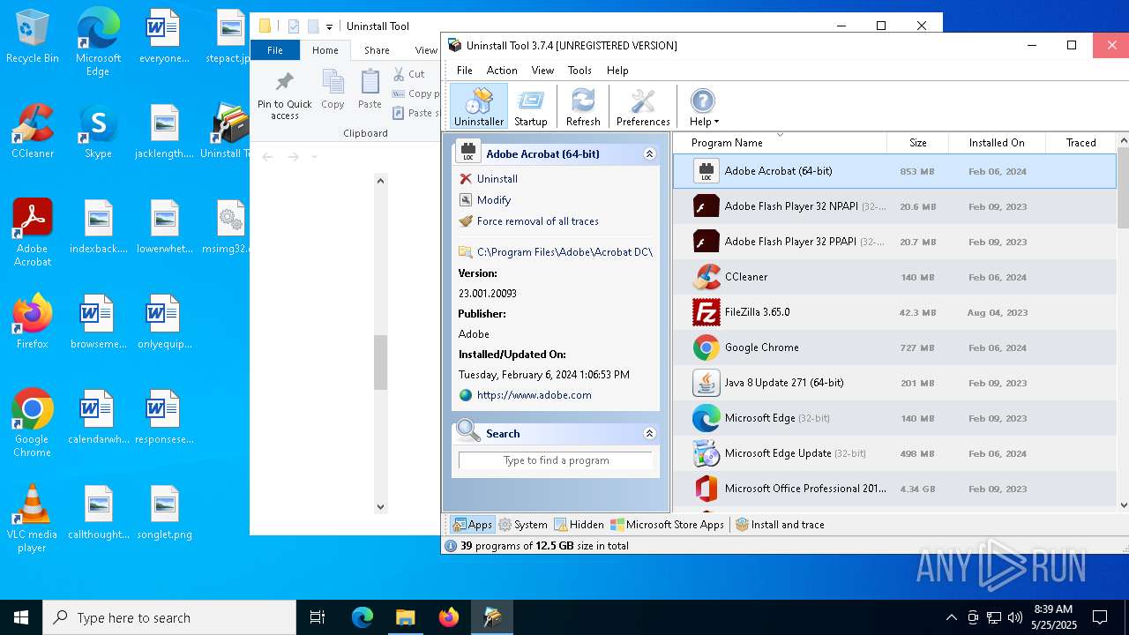Select the CCleaner icon in program list
Screen dimensions: 1129x635
coord(706,277)
